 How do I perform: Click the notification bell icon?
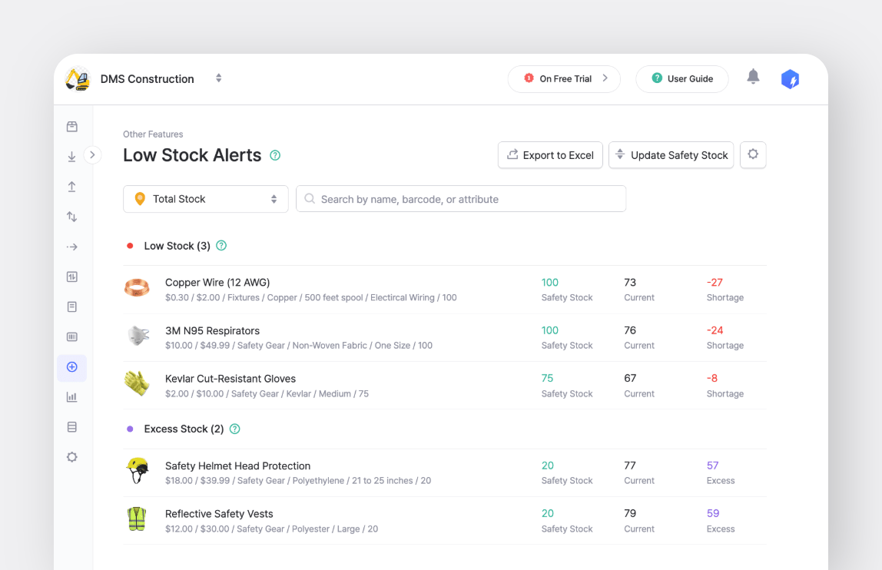753,76
